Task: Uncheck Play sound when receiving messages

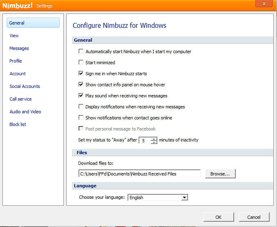Action: point(81,95)
